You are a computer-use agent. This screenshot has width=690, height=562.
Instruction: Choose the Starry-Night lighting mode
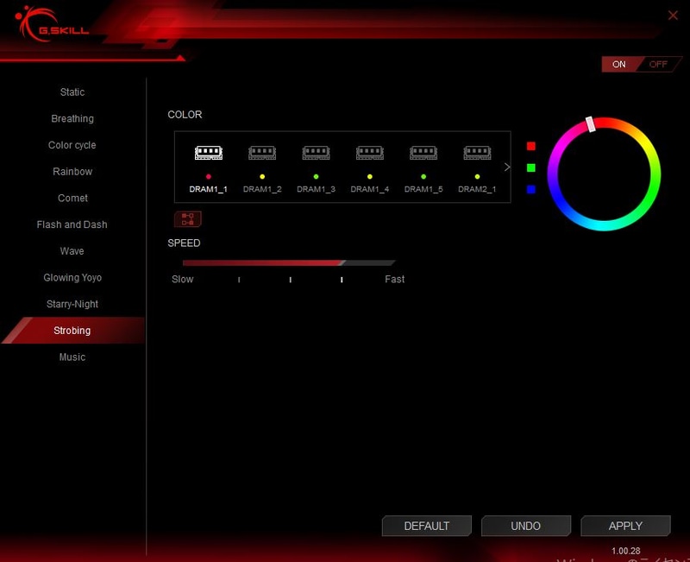point(72,304)
